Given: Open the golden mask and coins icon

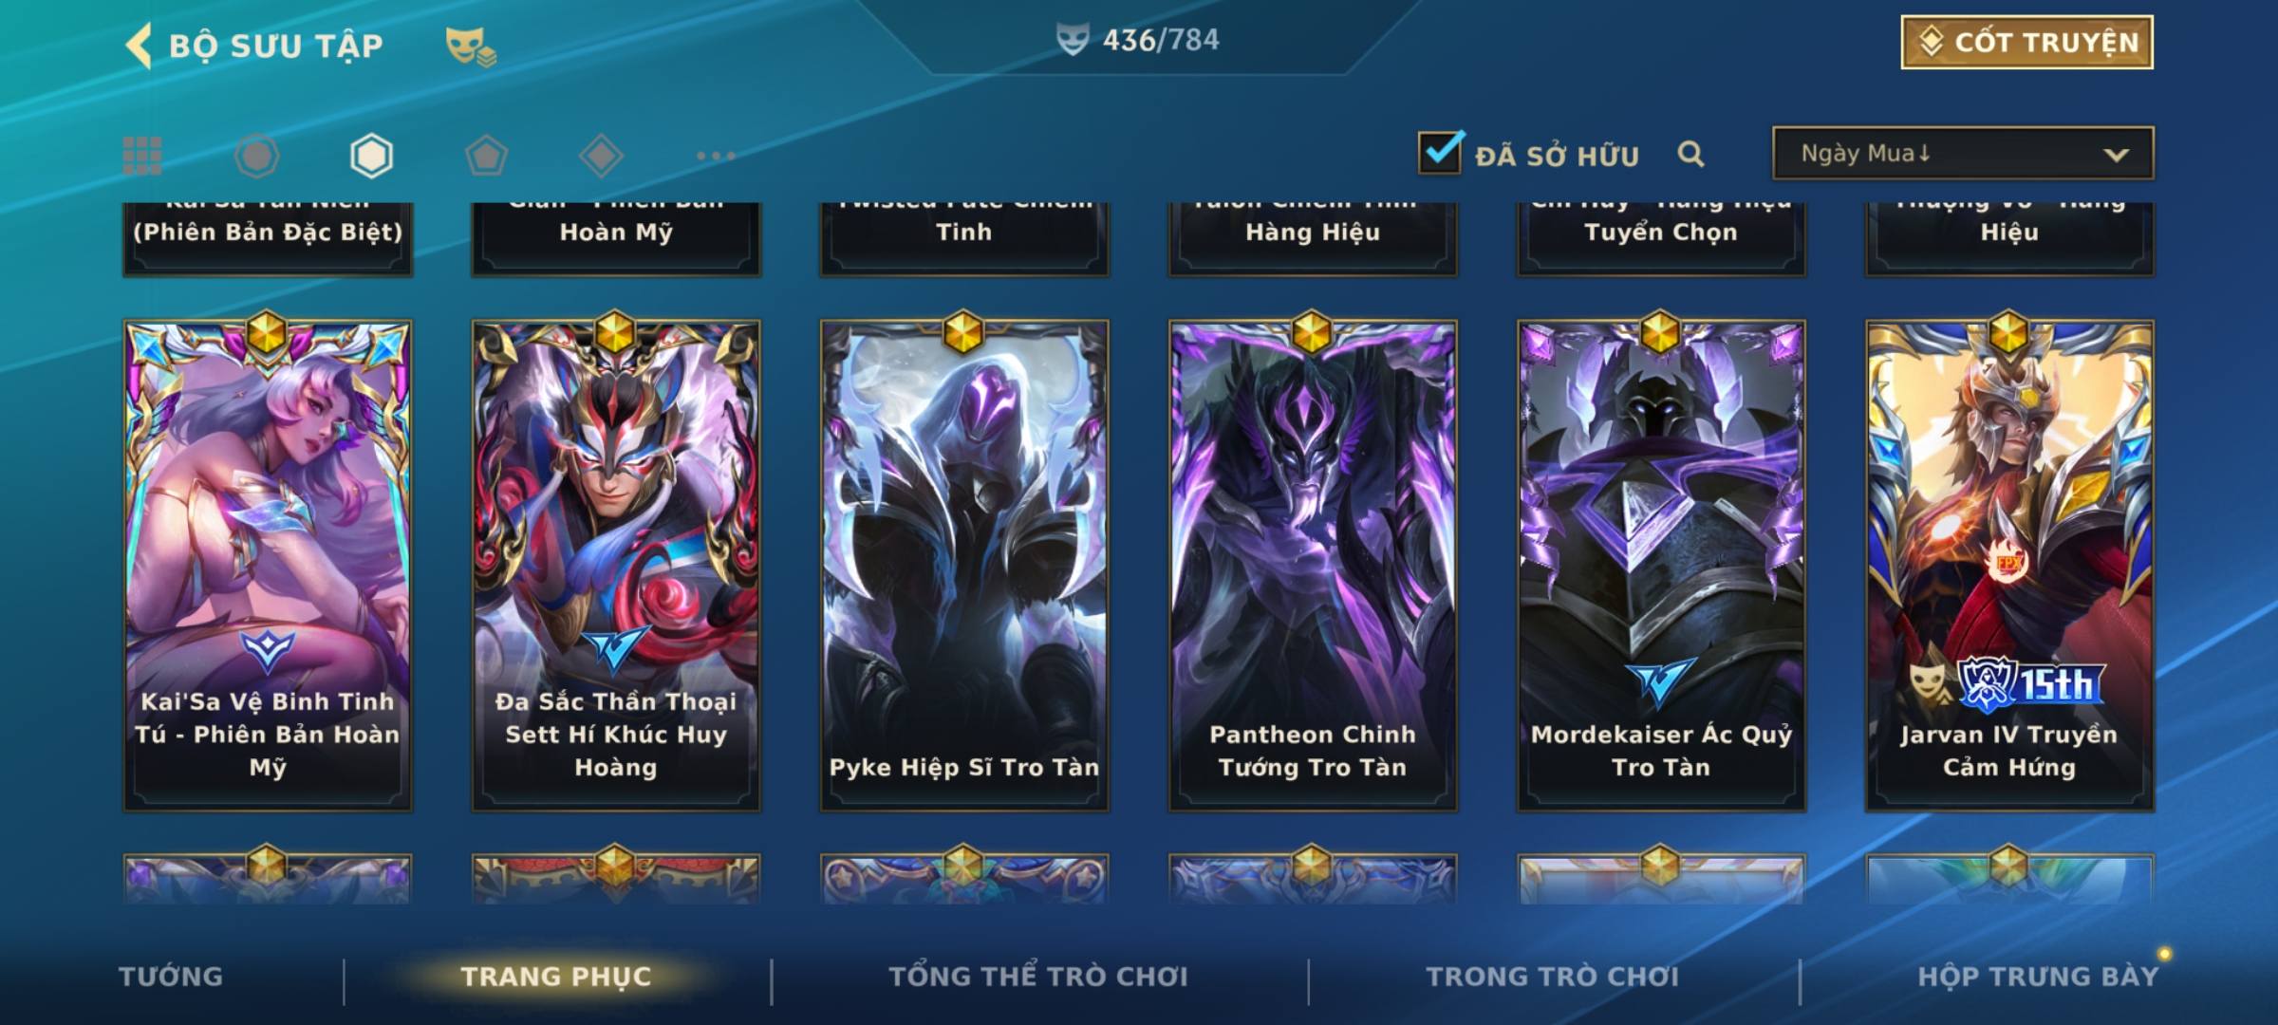Looking at the screenshot, I should (471, 47).
